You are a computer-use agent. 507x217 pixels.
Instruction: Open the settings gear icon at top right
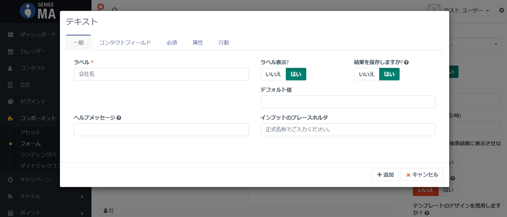(x=501, y=10)
